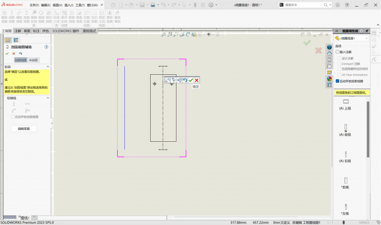Screen dimensions: 381x225
Task: Open the help question mark in title bar
Action: [x=347, y=5]
